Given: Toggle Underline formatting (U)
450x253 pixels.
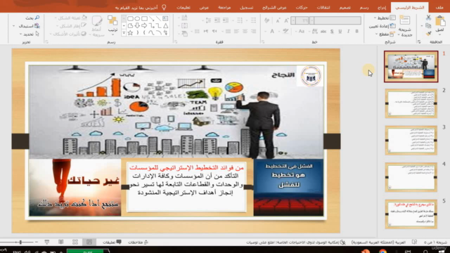Looking at the screenshot, I should [x=340, y=31].
